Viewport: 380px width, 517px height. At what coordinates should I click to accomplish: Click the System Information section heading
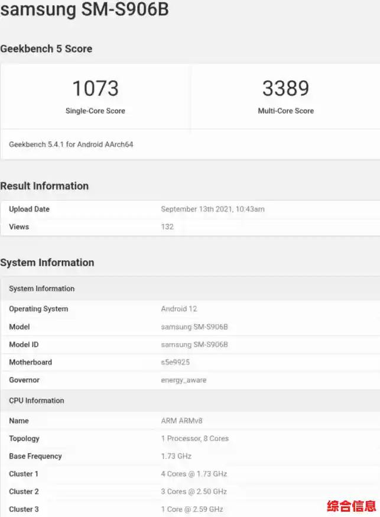(x=47, y=263)
